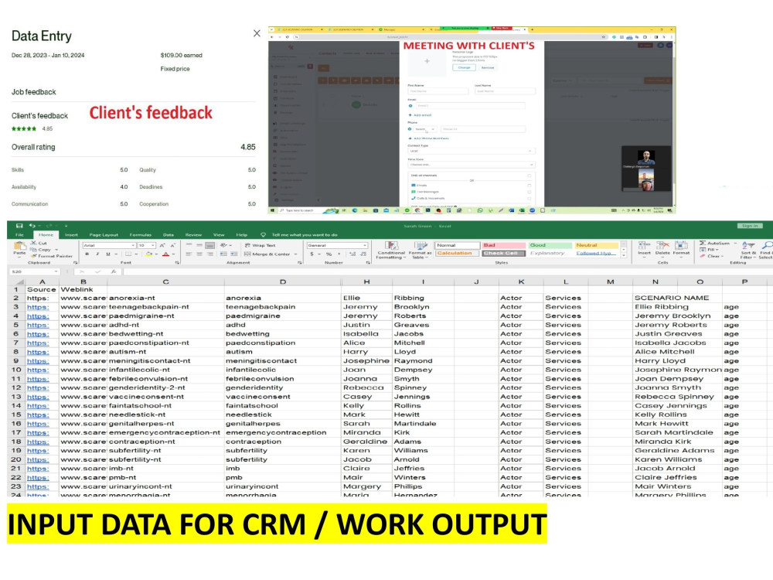Image resolution: width=773 pixels, height=580 pixels.
Task: Click the First Name input field
Action: coord(438,91)
